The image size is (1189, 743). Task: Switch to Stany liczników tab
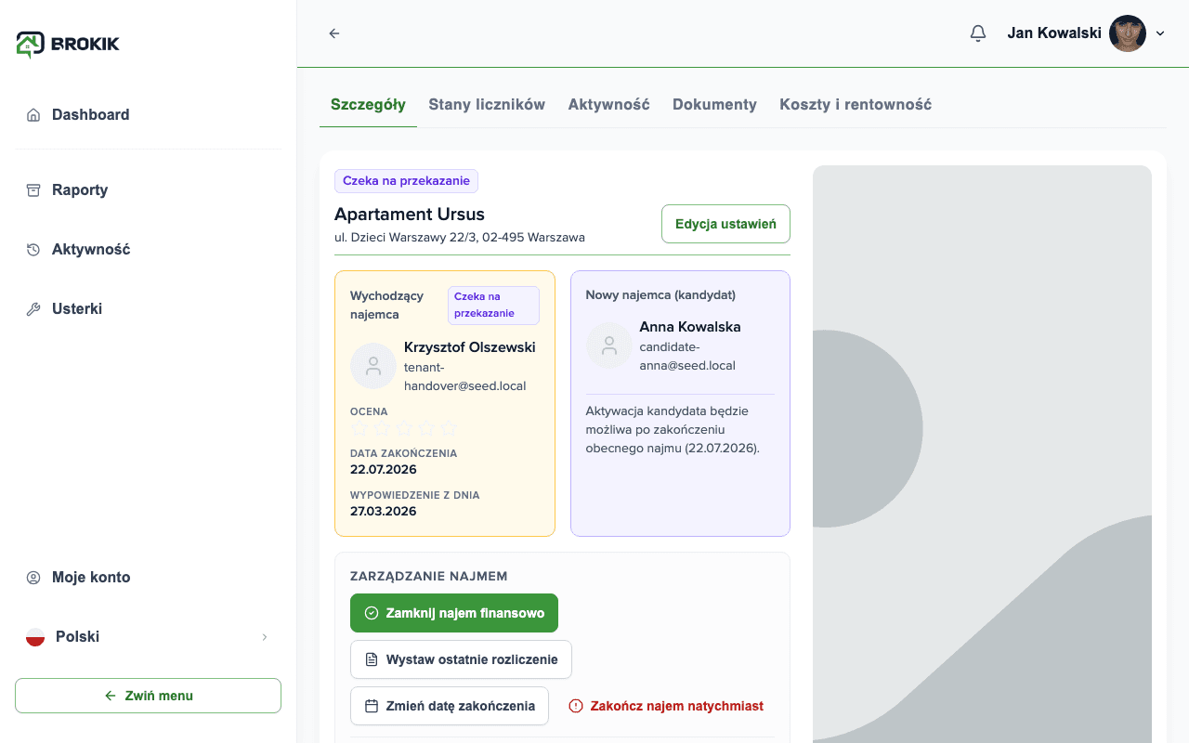coord(487,105)
